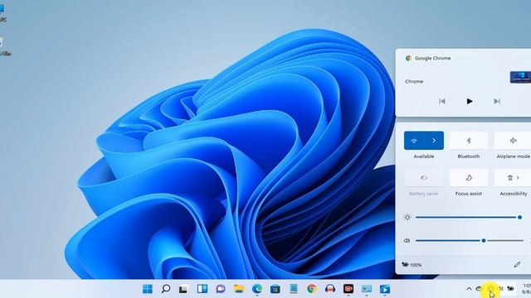This screenshot has height=298, width=531.
Task: Open Microsoft Store from taskbar
Action: pyautogui.click(x=275, y=289)
